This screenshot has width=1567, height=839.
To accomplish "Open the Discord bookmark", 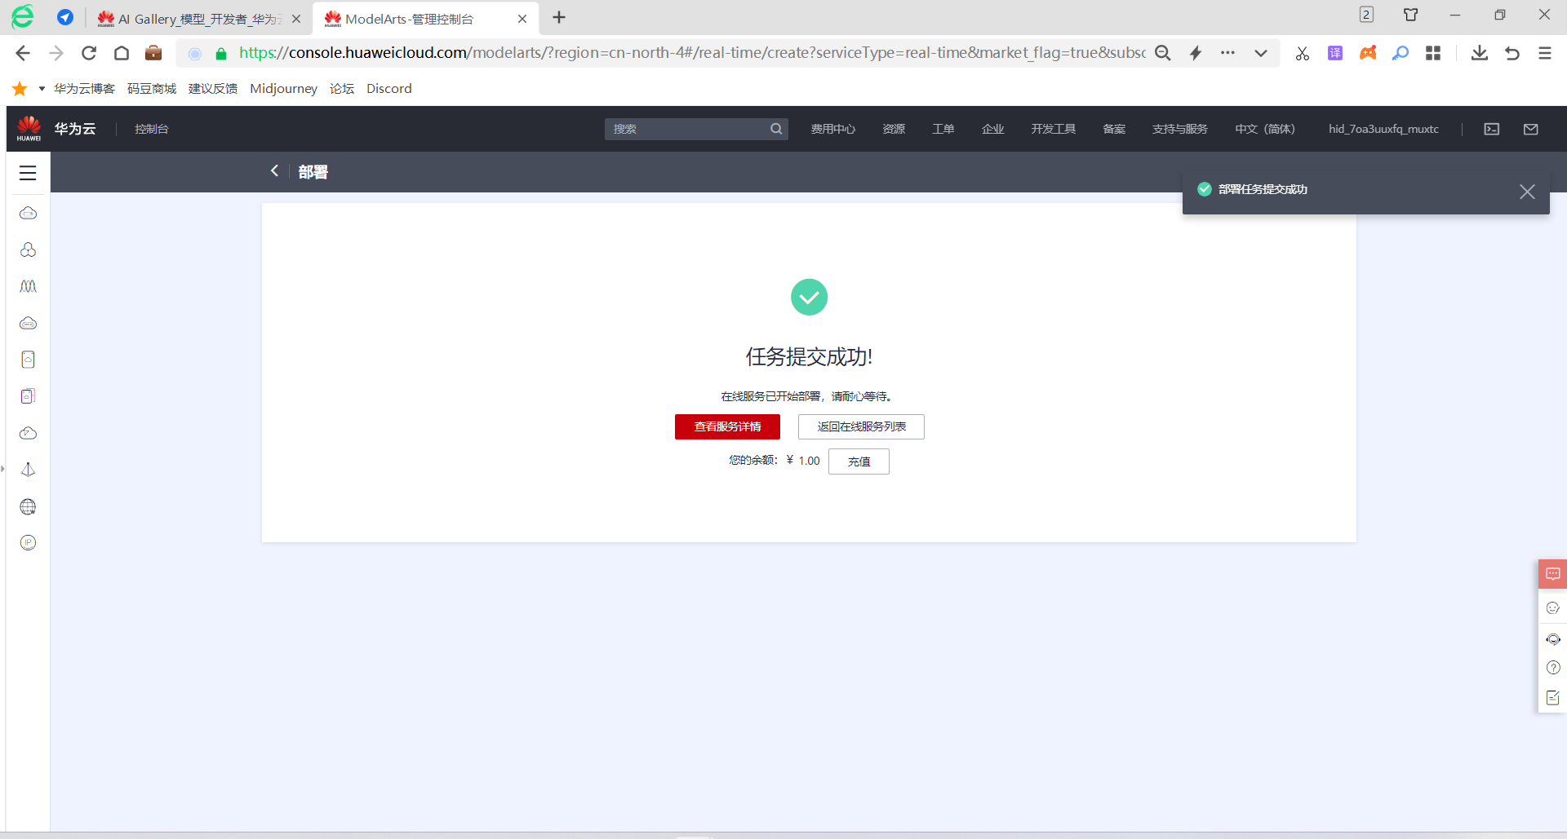I will click(389, 88).
